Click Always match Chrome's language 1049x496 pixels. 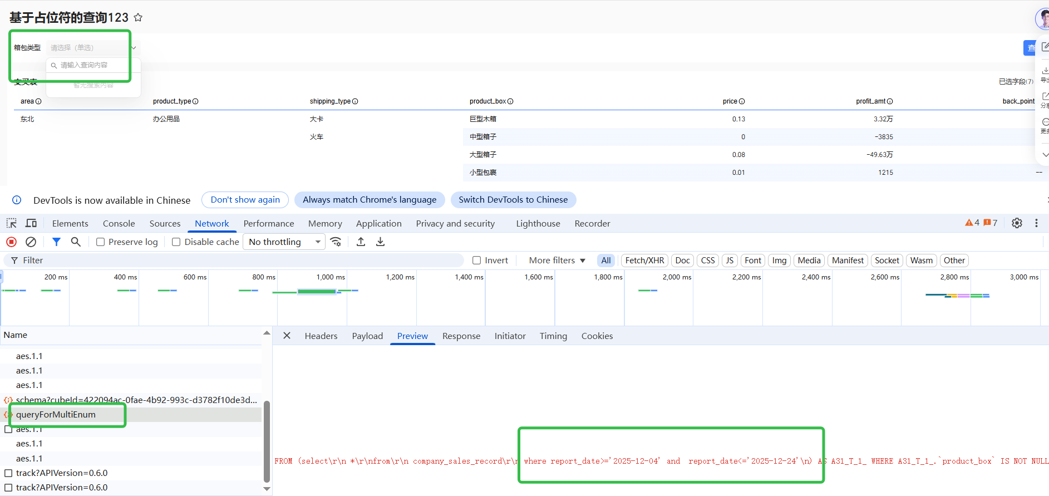pyautogui.click(x=370, y=200)
